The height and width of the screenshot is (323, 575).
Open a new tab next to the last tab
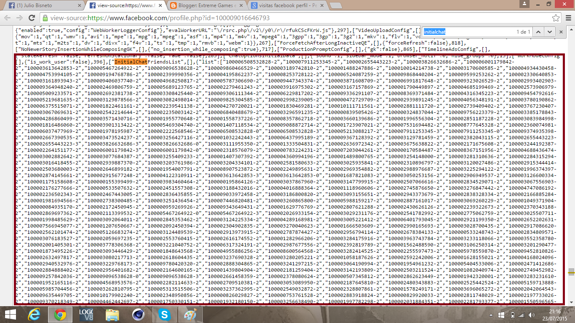[335, 6]
